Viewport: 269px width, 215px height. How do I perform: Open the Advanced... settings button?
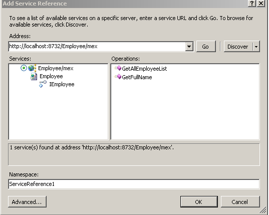pos(27,202)
